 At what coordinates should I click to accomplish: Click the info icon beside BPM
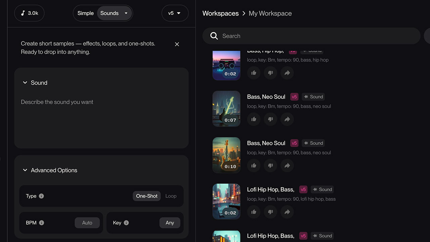[x=41, y=223]
